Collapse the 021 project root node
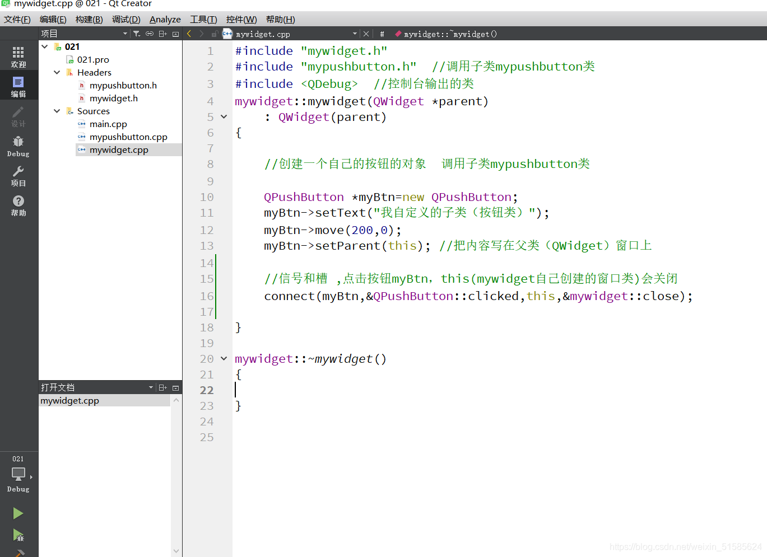Image resolution: width=767 pixels, height=557 pixels. point(45,46)
